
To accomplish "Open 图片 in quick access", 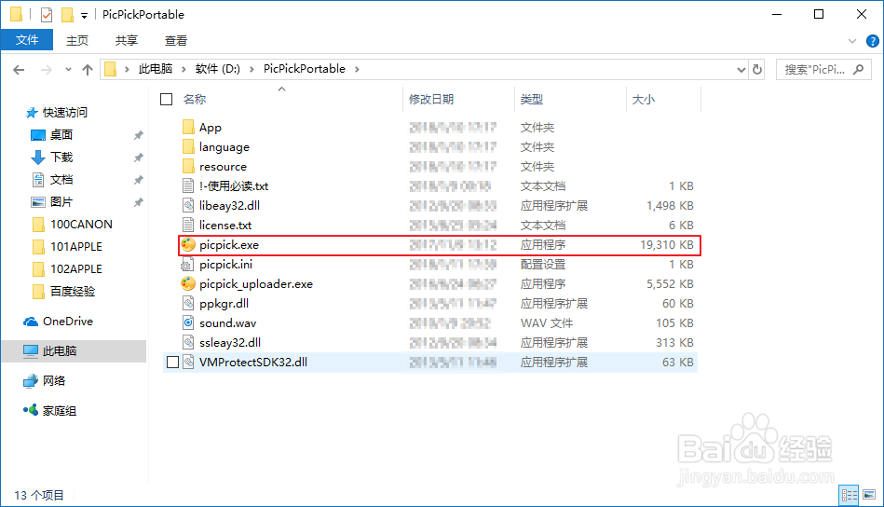I will coord(51,202).
